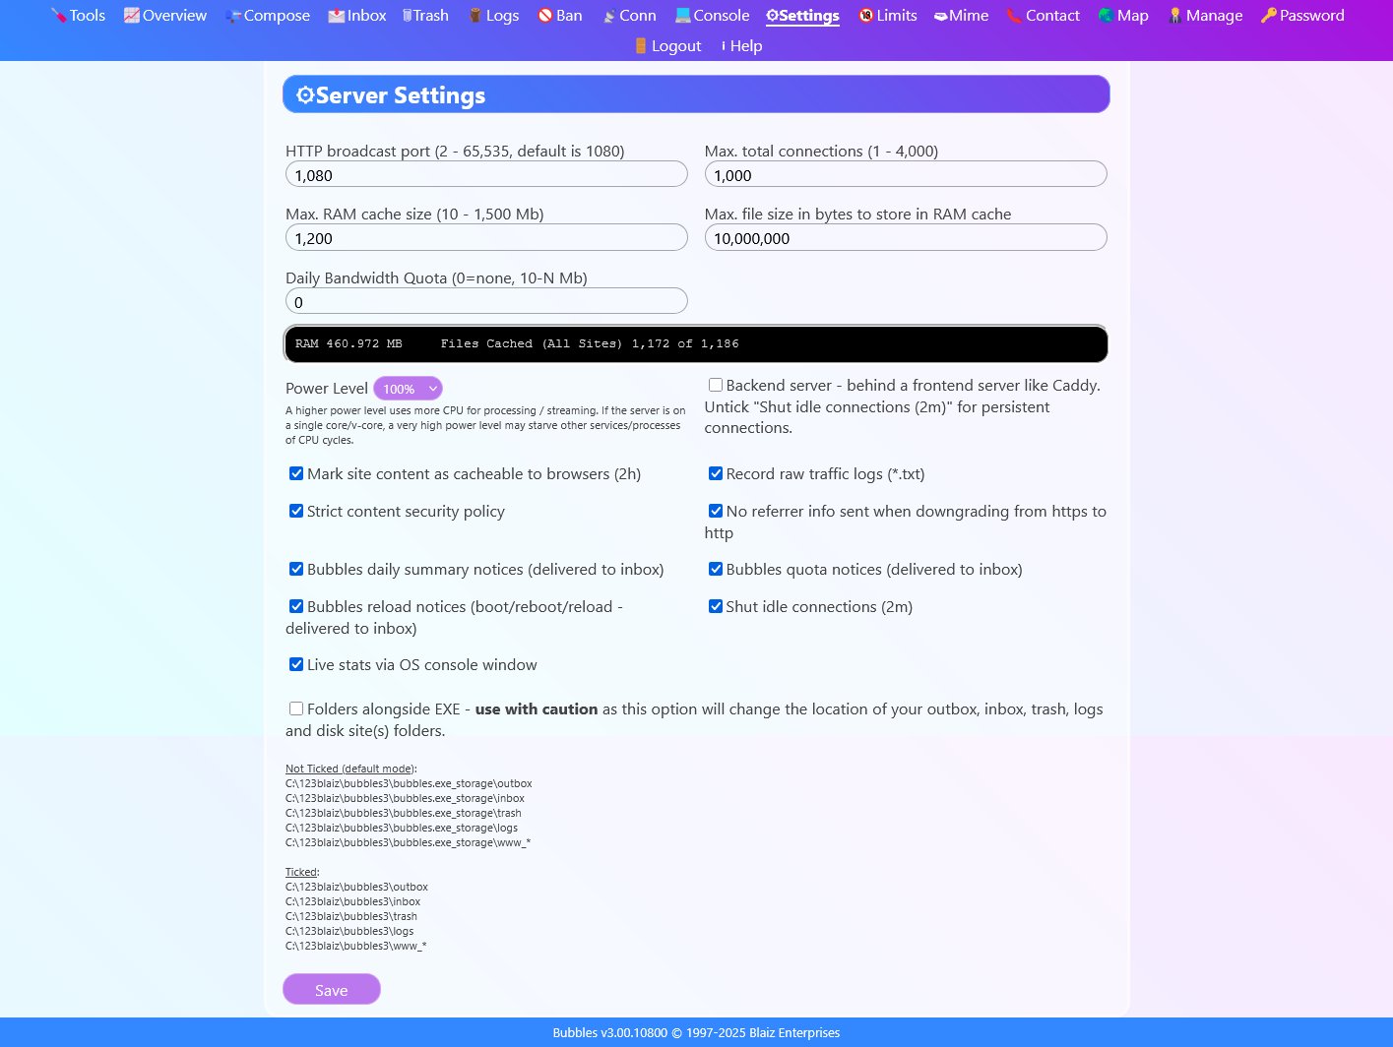Toggle Live stats via OS console window
Image resolution: width=1393 pixels, height=1047 pixels.
pyautogui.click(x=296, y=664)
